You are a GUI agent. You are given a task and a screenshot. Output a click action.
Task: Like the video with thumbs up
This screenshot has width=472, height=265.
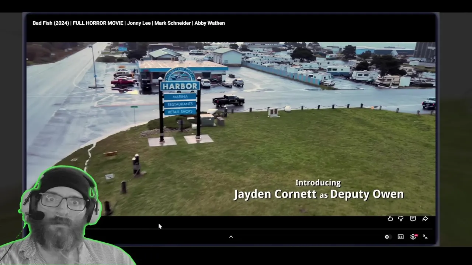click(x=390, y=219)
